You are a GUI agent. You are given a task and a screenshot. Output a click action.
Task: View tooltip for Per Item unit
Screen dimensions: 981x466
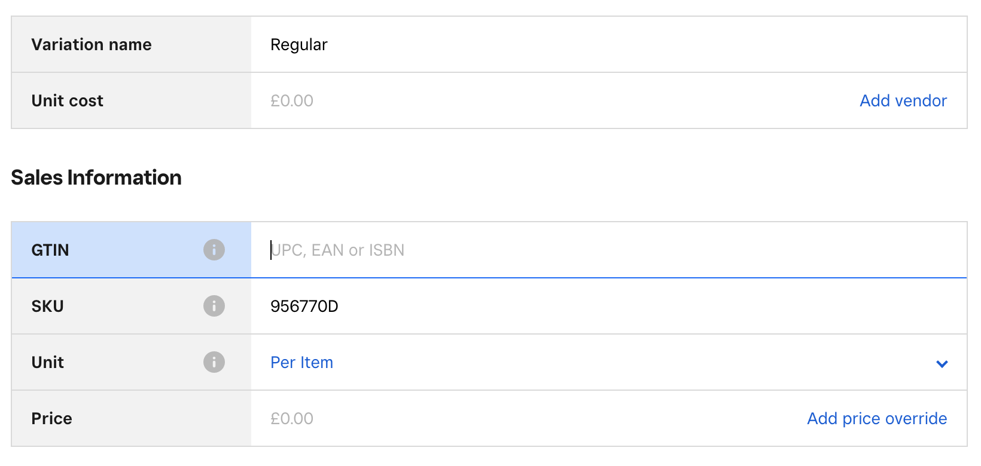(x=214, y=362)
